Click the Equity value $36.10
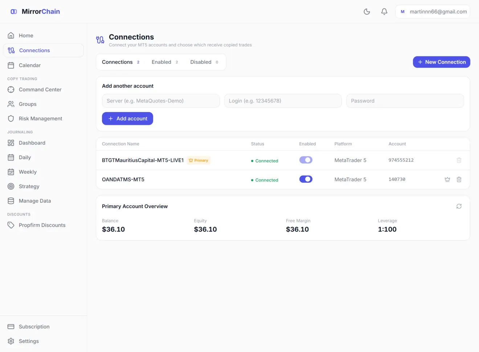Screen dimensions: 479x352 pyautogui.click(x=205, y=229)
